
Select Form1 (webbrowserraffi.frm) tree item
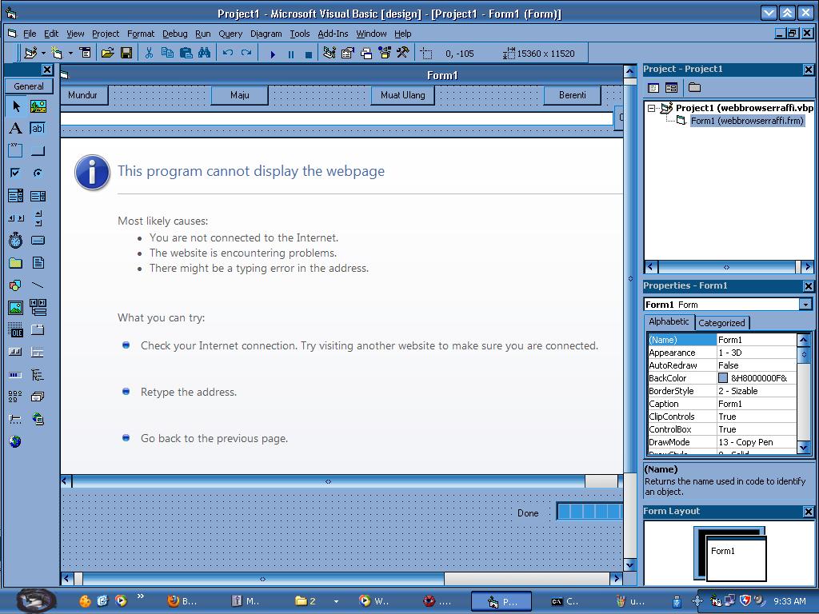[746, 121]
